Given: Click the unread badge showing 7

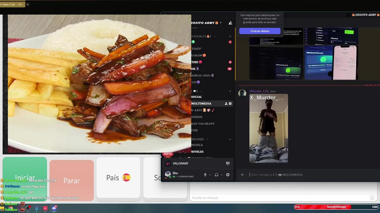Looking at the screenshot, I should point(230,42).
